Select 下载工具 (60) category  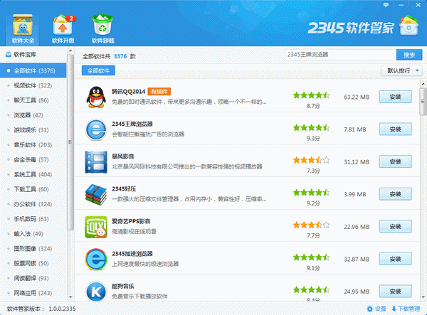point(33,189)
